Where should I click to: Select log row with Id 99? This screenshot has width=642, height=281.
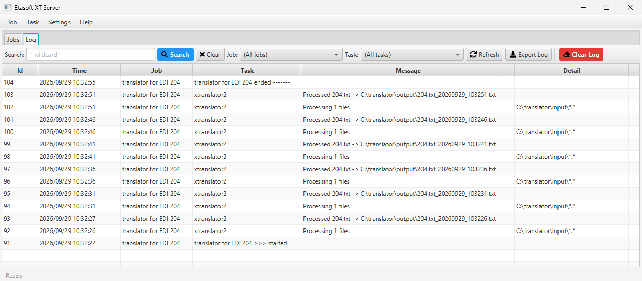pyautogui.click(x=321, y=144)
